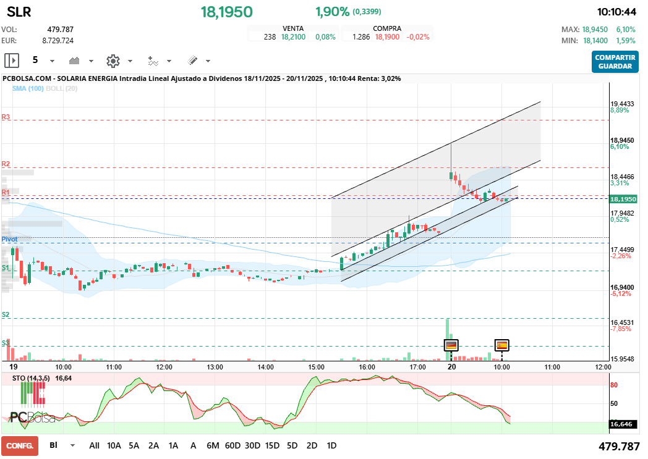Select the 15D time range

coord(272,446)
